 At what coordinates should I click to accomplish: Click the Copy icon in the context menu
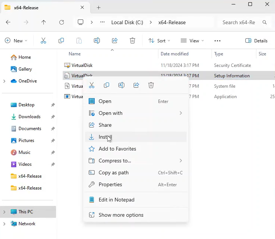pos(107,85)
